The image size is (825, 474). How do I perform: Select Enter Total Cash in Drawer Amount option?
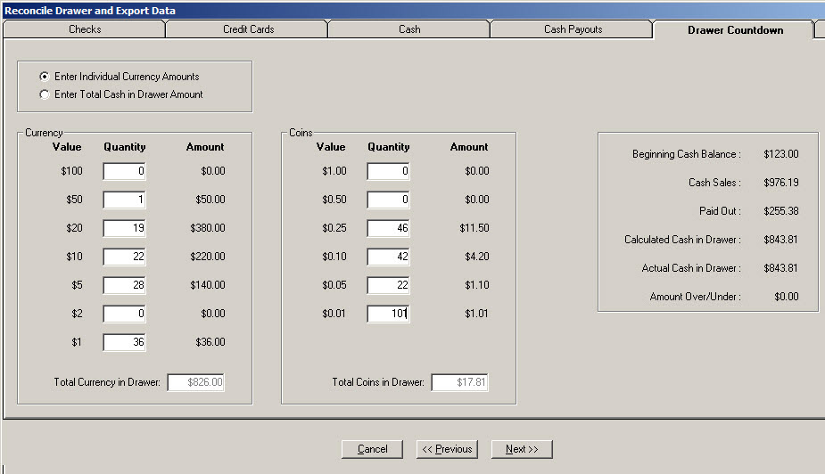click(45, 94)
